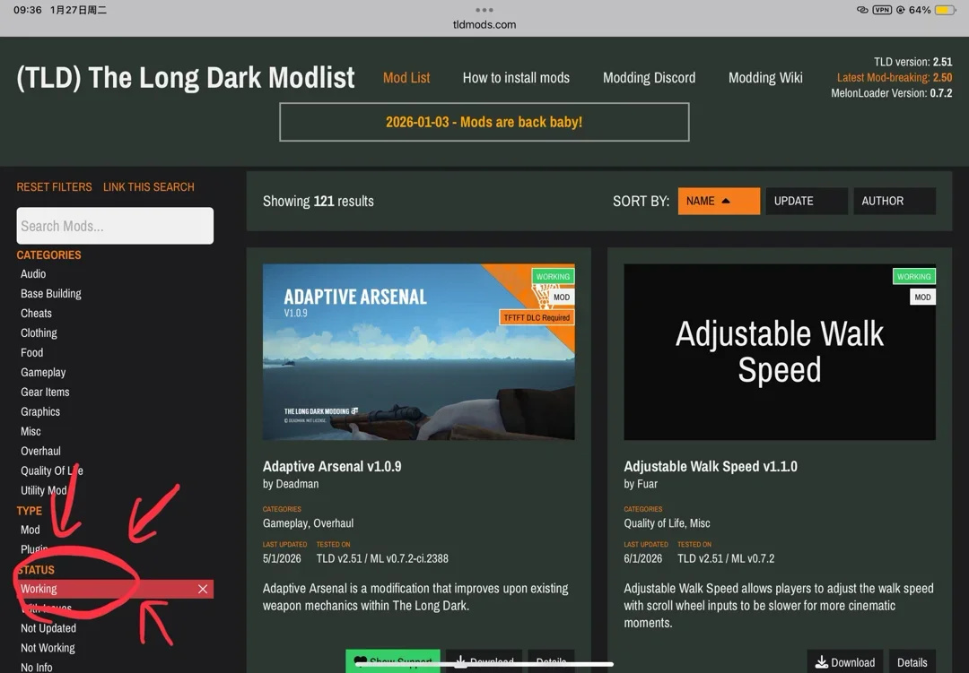969x673 pixels.
Task: Click author name Deadman
Action: pos(297,484)
